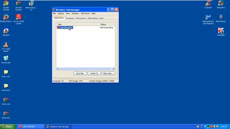The image size is (230, 129).
Task: Select the eicarcom2 folder icon
Action: coord(6,87)
